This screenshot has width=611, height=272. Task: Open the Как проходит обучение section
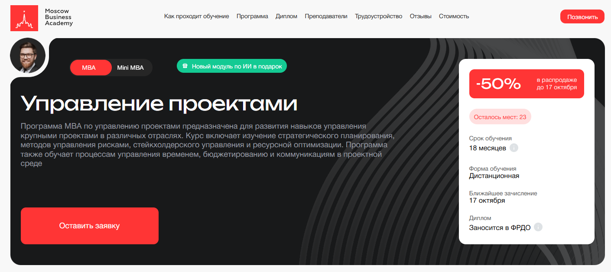pos(196,16)
